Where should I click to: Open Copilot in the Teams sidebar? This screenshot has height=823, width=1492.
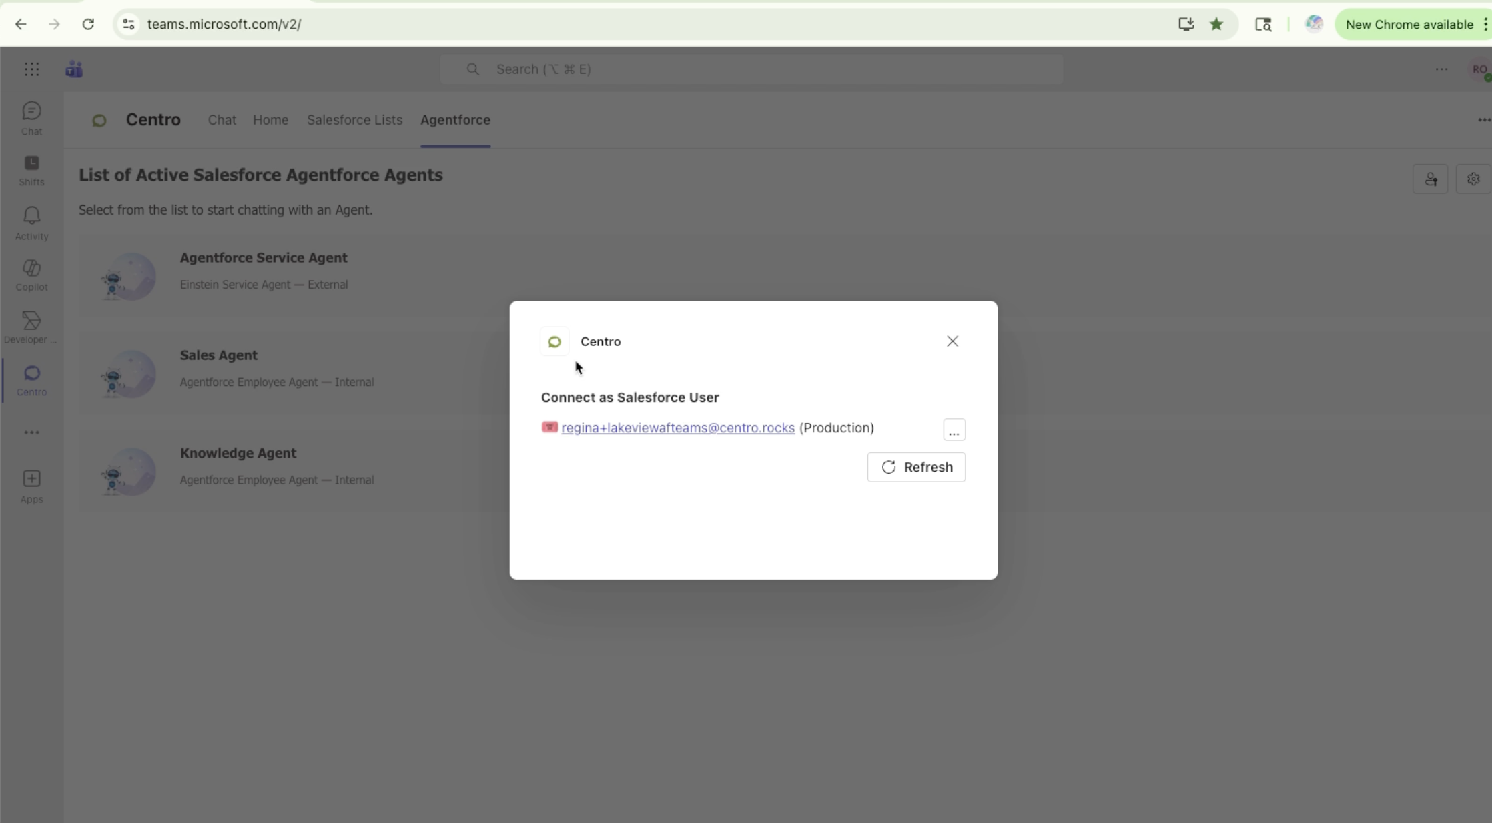tap(31, 275)
